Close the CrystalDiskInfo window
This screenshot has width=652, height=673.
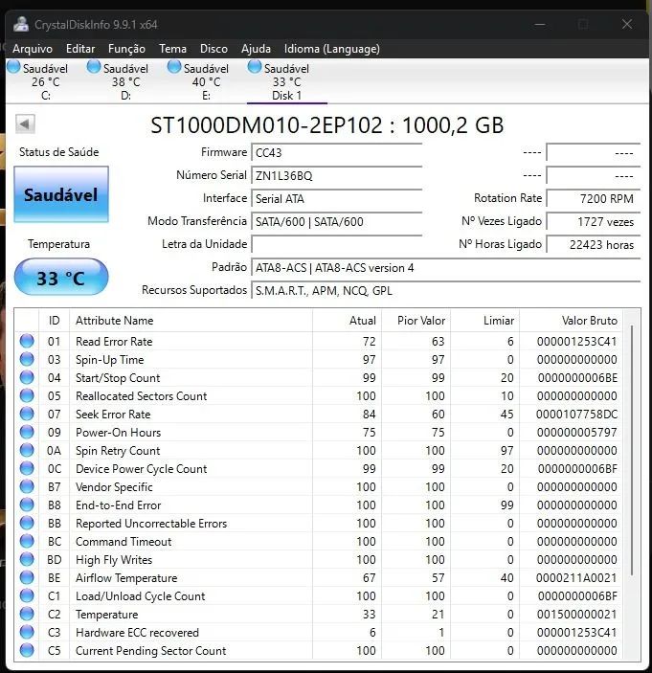click(x=627, y=24)
